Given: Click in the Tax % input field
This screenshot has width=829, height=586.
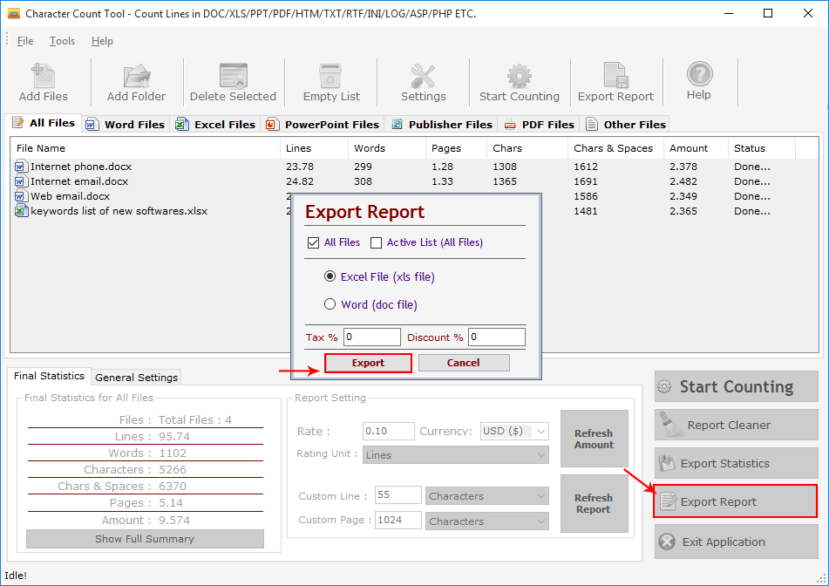Looking at the screenshot, I should pos(372,337).
